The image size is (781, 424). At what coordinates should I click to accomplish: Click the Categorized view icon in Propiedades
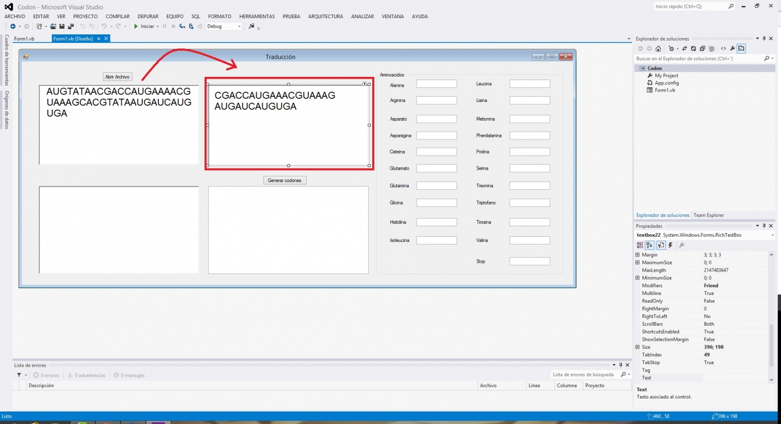[640, 245]
